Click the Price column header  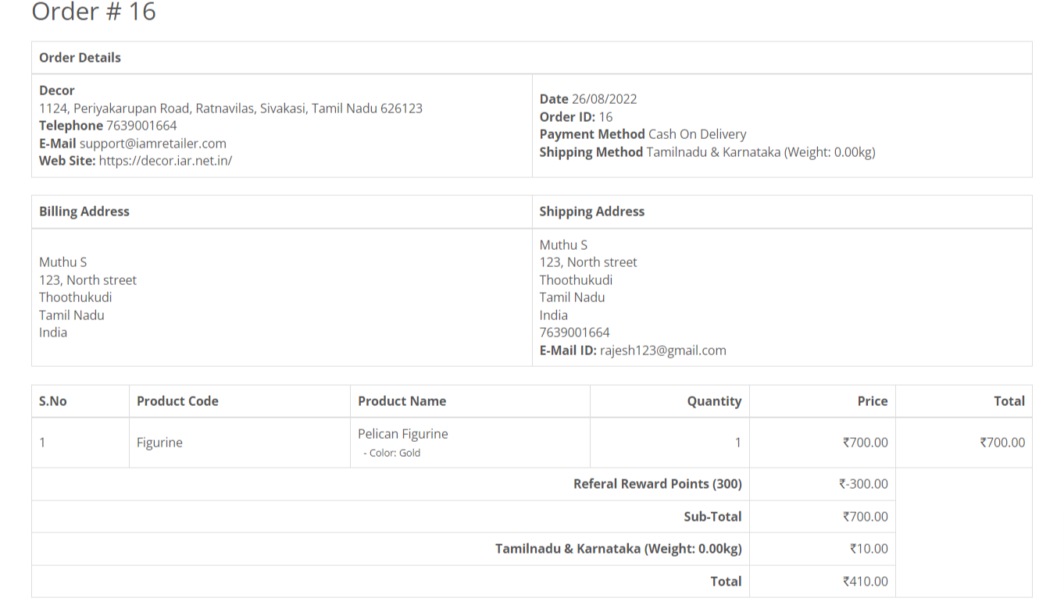(x=872, y=401)
